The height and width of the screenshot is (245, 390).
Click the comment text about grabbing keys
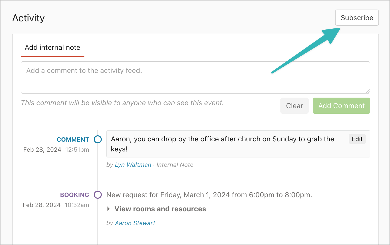coord(222,144)
